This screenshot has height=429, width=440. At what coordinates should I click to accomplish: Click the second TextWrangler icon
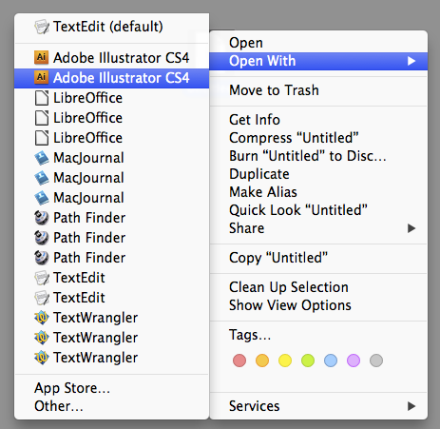[42, 338]
